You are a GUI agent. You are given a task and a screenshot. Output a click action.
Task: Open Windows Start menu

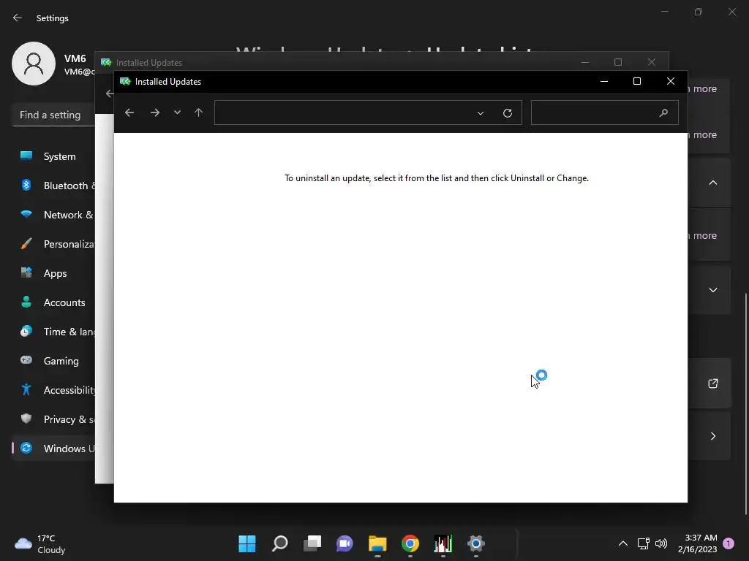click(x=247, y=543)
